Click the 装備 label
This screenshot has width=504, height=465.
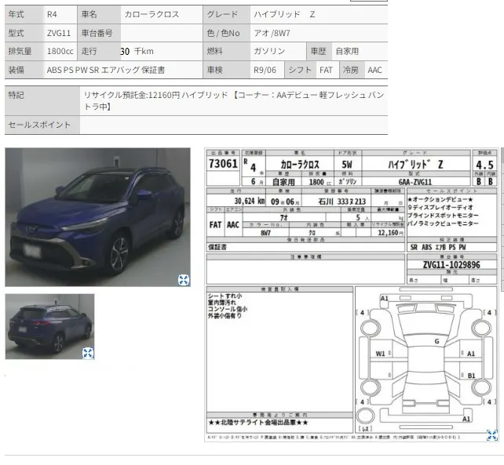[x=16, y=70]
